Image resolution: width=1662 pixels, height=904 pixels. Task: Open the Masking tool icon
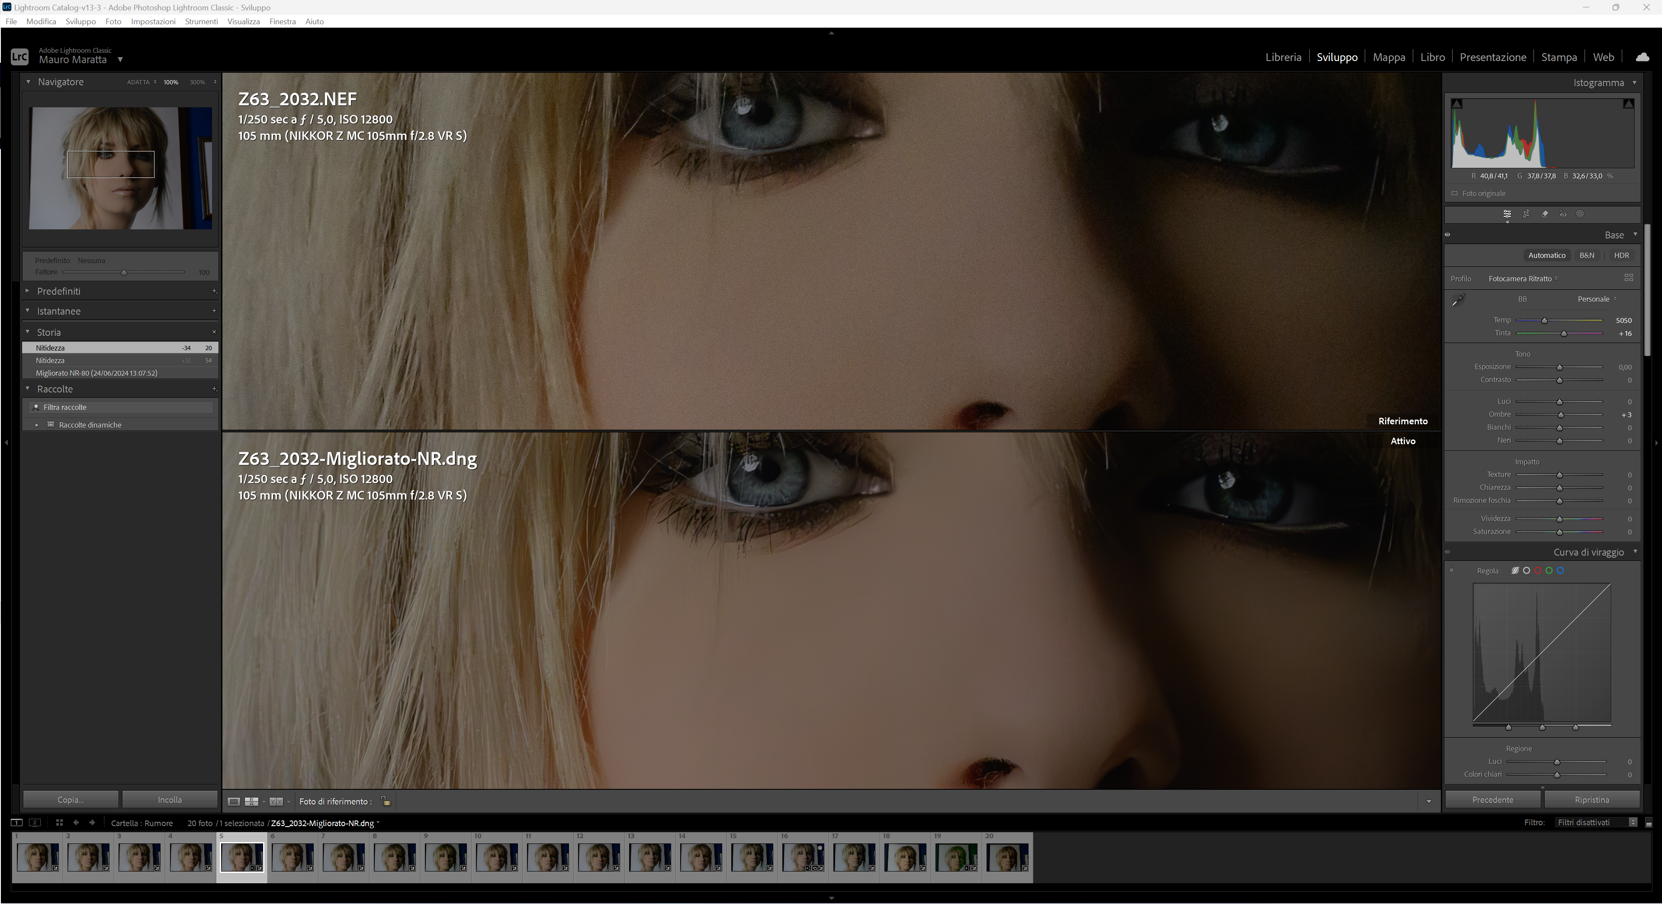click(1580, 214)
